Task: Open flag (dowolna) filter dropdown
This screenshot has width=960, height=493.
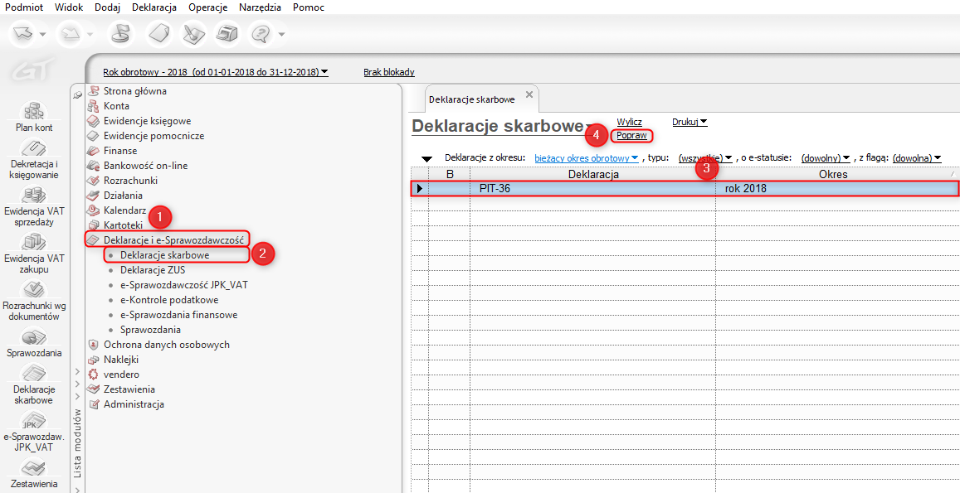Action: (x=917, y=157)
